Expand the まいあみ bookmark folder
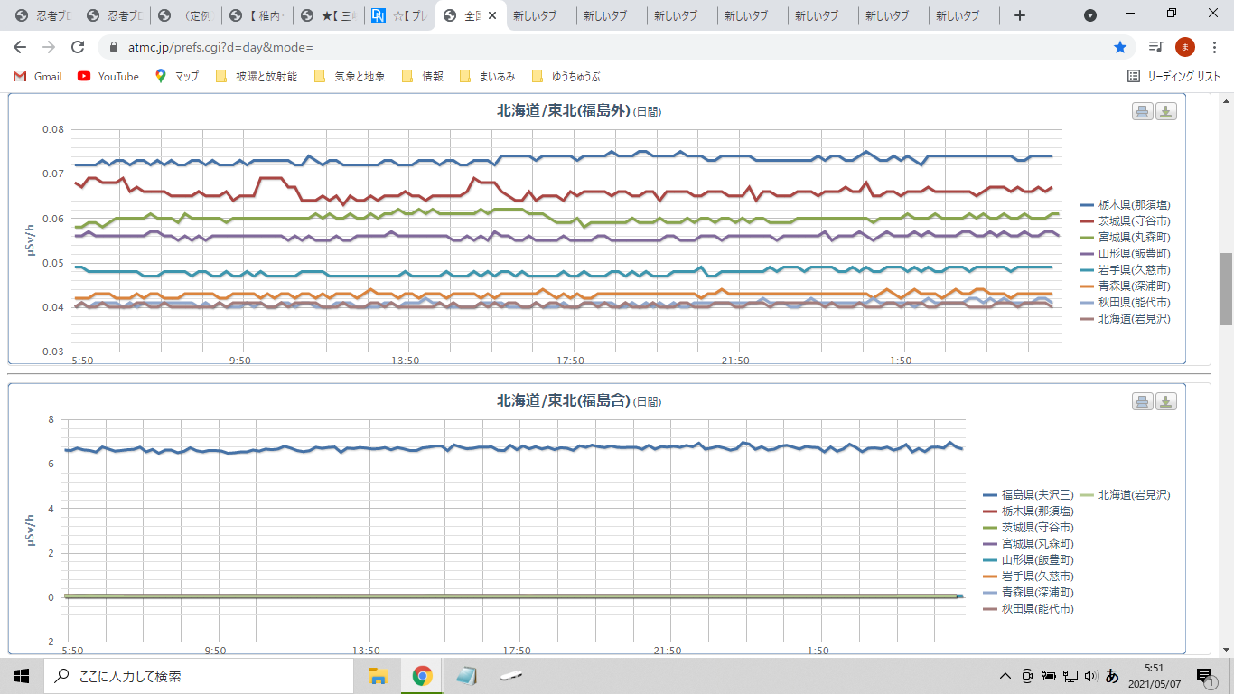The image size is (1234, 694). [487, 77]
